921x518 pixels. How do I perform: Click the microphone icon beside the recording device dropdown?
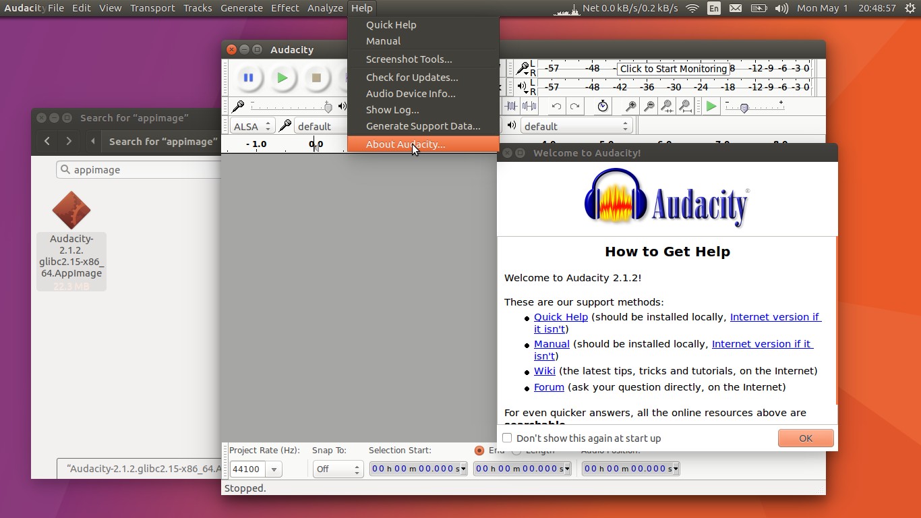(285, 126)
